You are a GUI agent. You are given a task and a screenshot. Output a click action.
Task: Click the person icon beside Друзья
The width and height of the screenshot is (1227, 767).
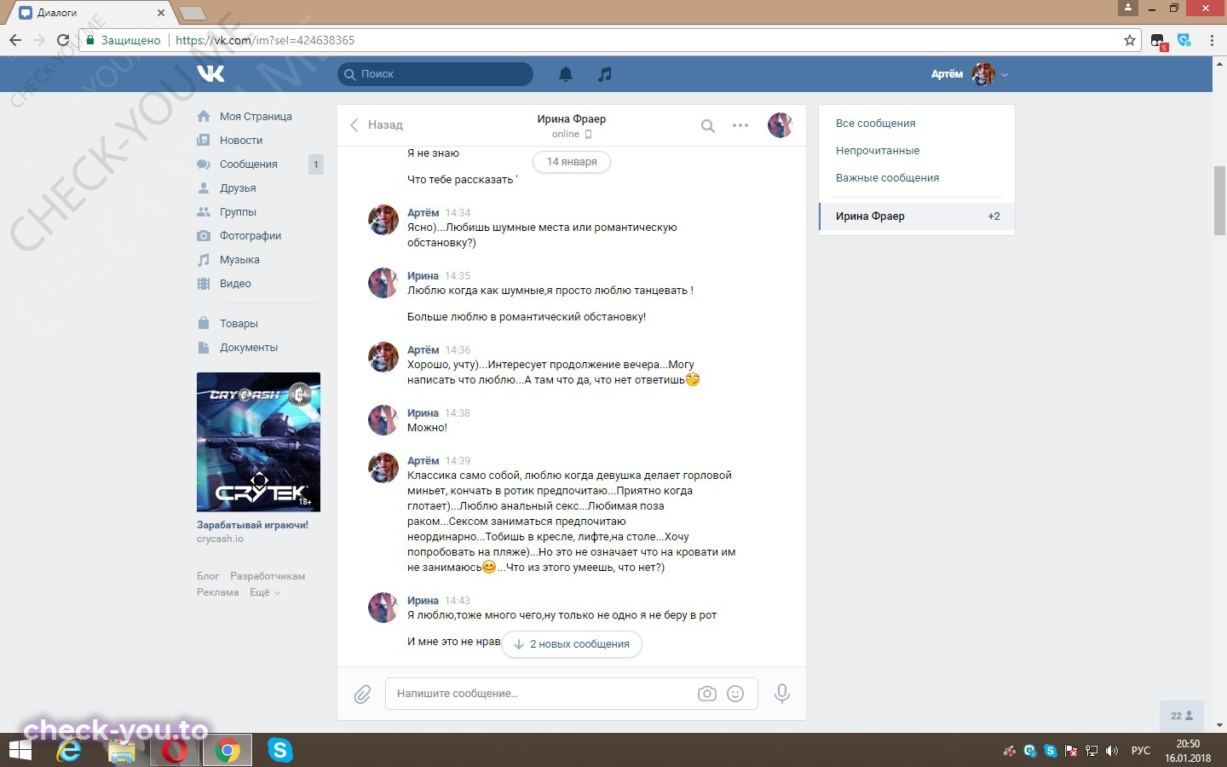pos(204,187)
